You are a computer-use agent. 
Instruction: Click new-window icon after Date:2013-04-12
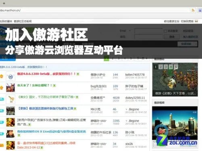42,147
